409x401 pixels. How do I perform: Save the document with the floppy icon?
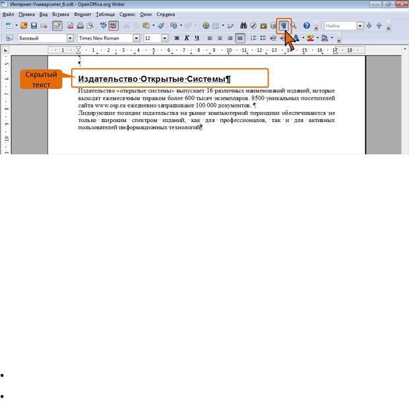click(34, 26)
